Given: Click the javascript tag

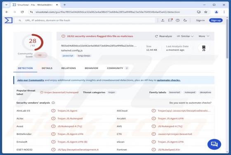Looking at the screenshot, I should coord(68,56).
